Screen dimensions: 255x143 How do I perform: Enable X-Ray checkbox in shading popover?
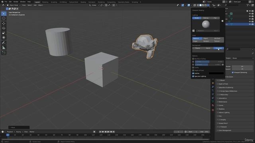click(x=193, y=62)
